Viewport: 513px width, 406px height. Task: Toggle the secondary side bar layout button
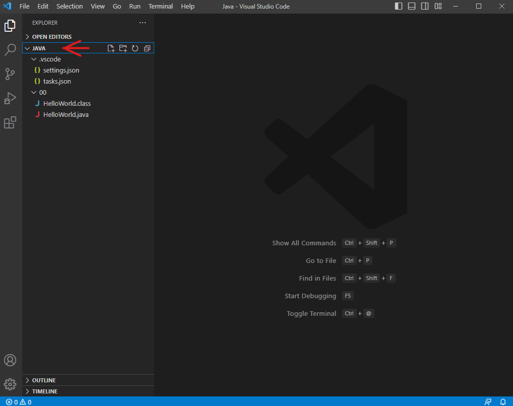[425, 6]
